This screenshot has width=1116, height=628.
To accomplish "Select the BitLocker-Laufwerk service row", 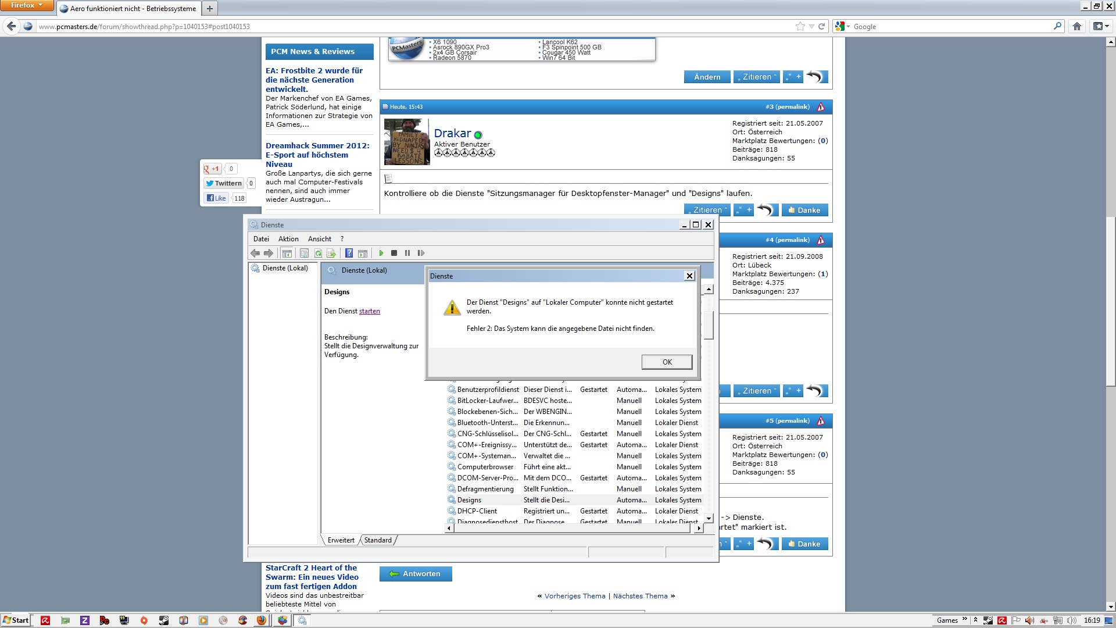I will tap(574, 401).
